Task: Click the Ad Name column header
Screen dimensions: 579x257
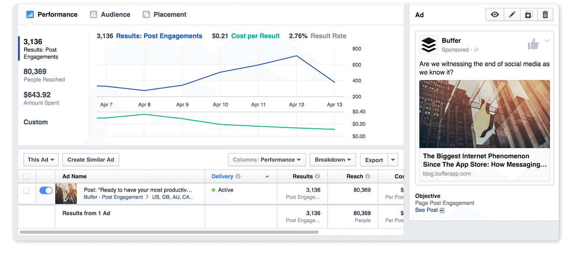Action: click(x=75, y=177)
